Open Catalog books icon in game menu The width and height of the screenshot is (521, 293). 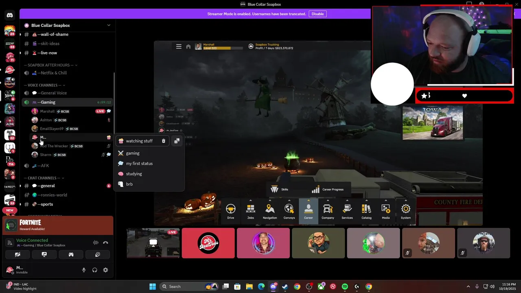[x=366, y=211]
